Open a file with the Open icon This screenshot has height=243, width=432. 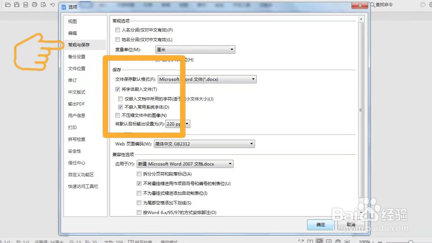pyautogui.click(x=8, y=5)
